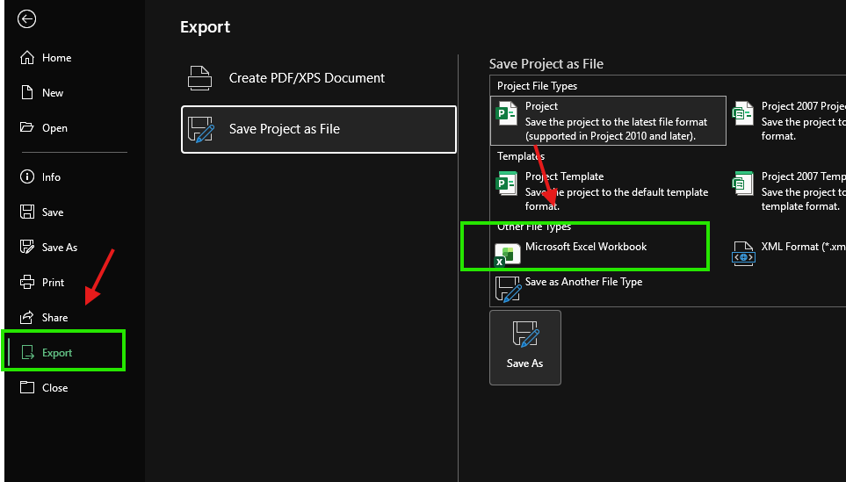Click the Project 2007 Projects label
This screenshot has height=482, width=846.
803,106
